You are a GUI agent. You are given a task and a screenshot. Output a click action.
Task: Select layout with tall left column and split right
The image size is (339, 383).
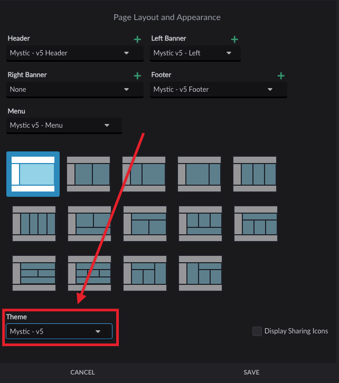[200, 273]
